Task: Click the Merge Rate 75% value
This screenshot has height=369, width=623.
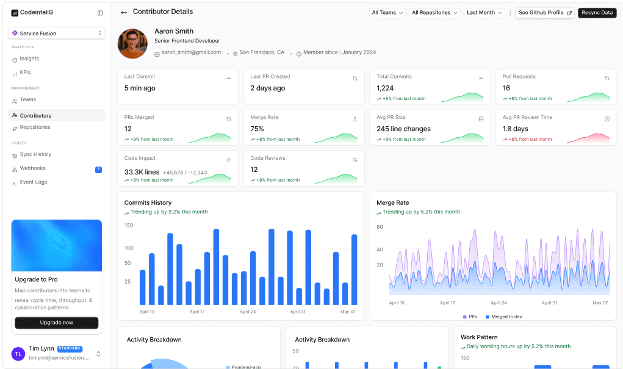Action: point(257,129)
